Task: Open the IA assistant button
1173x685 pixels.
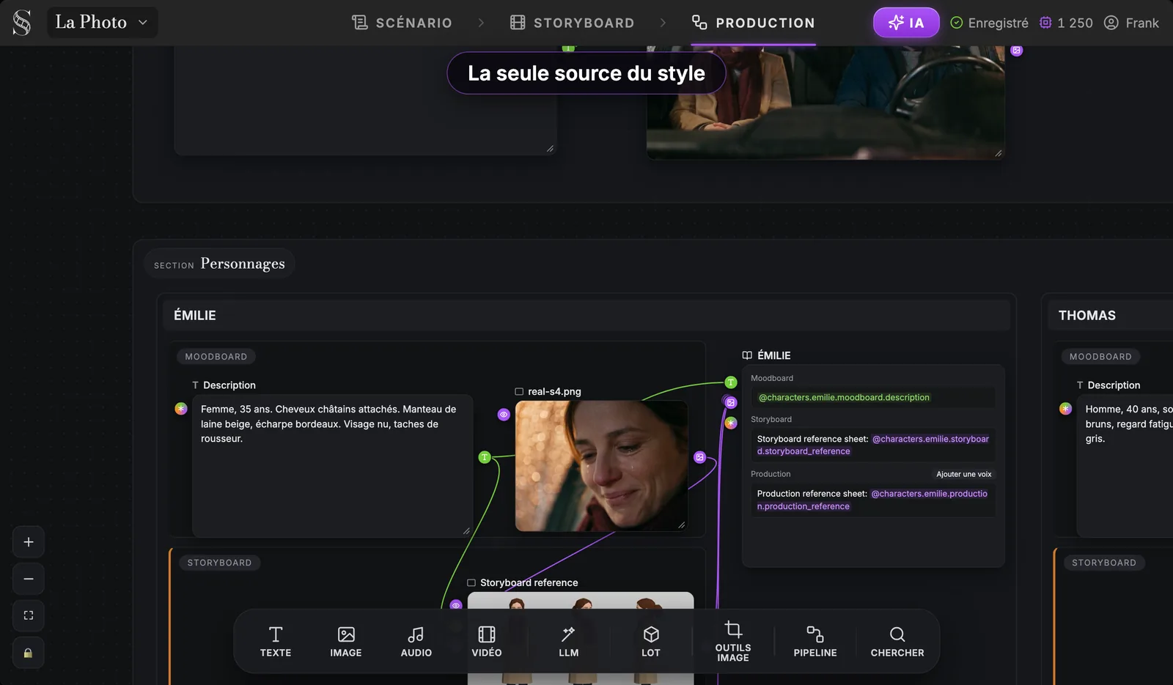Action: [906, 23]
